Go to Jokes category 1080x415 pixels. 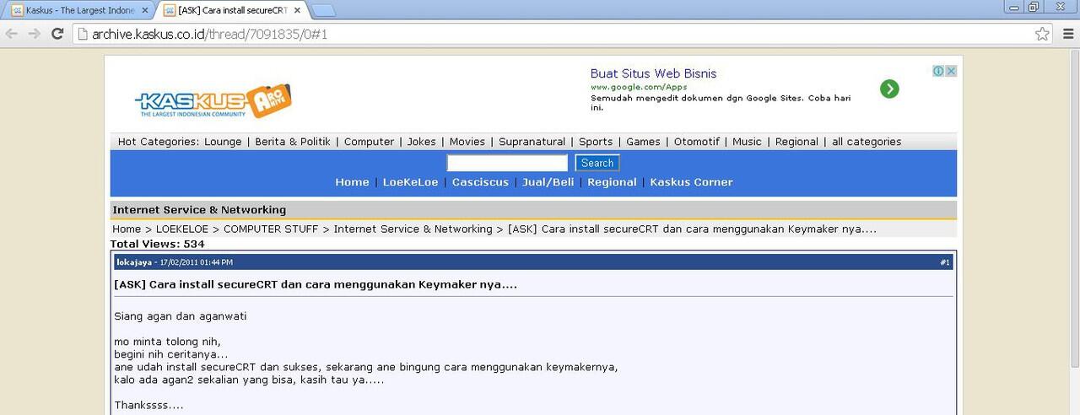[422, 142]
